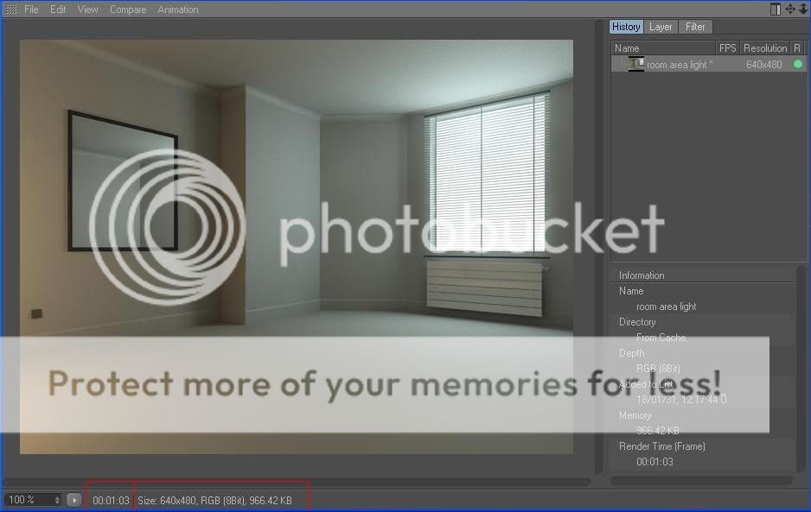Image resolution: width=811 pixels, height=512 pixels.
Task: Click the Directory label in Information
Action: pos(637,322)
